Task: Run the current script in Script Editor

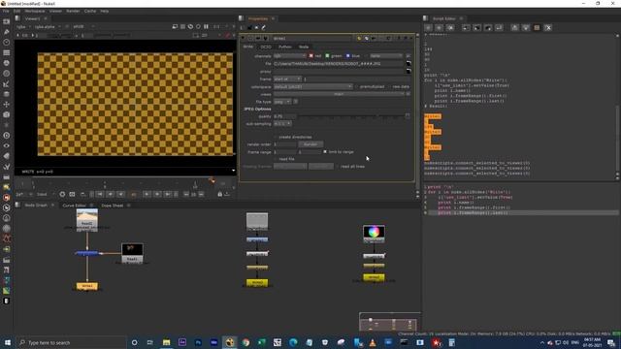Action: click(x=499, y=28)
